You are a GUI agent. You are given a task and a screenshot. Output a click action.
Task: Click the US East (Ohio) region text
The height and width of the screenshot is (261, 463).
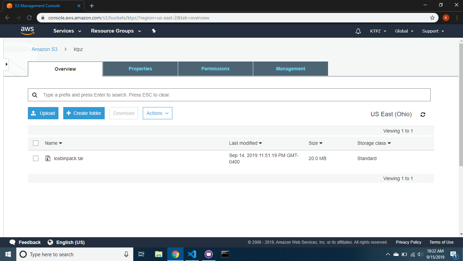pyautogui.click(x=391, y=114)
